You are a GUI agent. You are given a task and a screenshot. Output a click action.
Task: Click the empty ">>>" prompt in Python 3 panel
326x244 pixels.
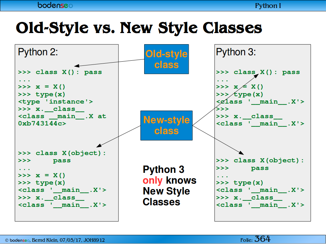222,109
